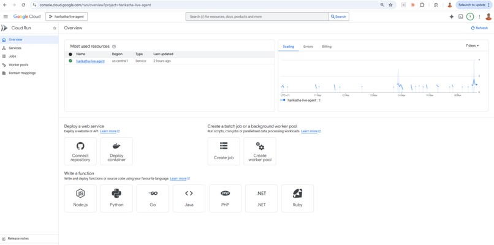Focus the resource search field
The height and width of the screenshot is (245, 494).
[x=257, y=17]
